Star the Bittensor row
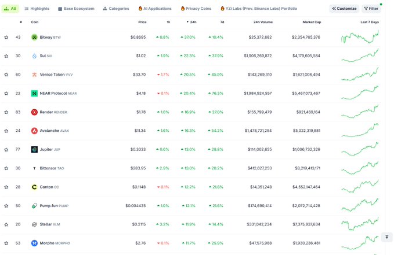This screenshot has height=255, width=394. click(x=6, y=168)
